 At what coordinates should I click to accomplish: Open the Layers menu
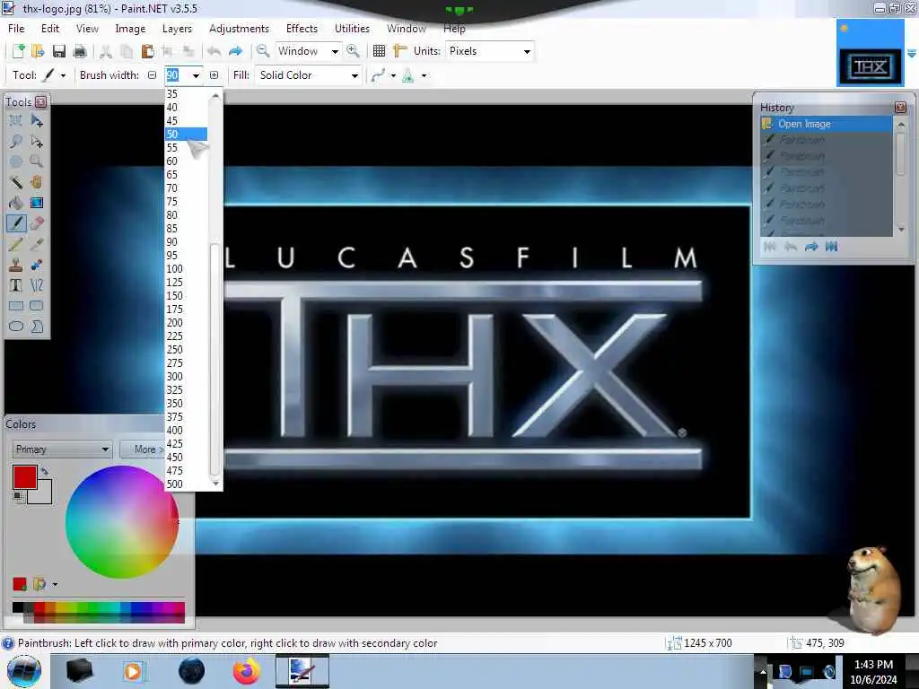click(x=177, y=28)
